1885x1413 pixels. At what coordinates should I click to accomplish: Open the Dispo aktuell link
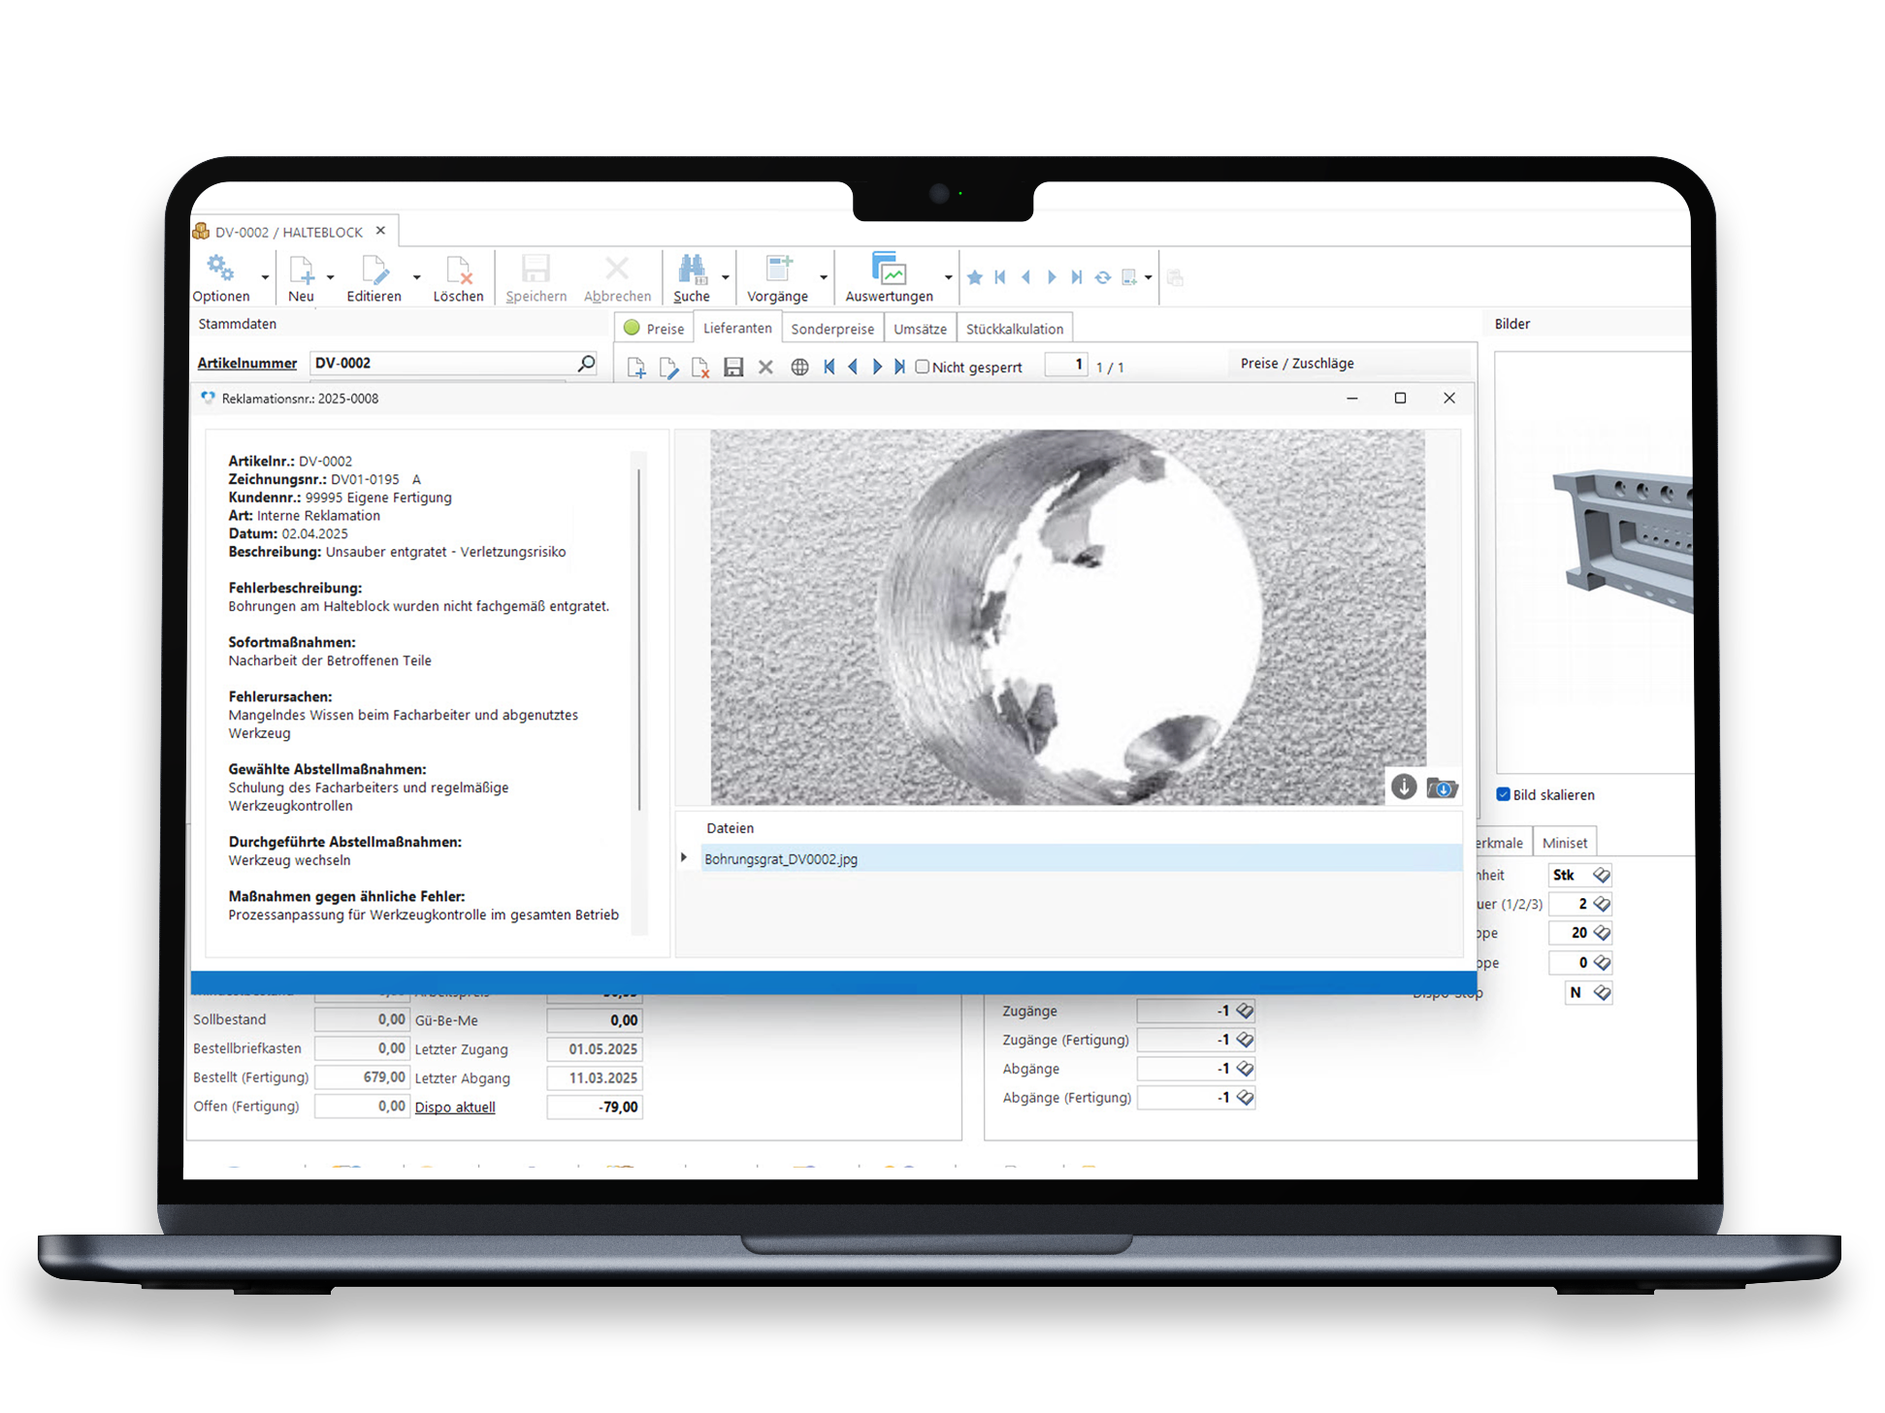point(455,1107)
